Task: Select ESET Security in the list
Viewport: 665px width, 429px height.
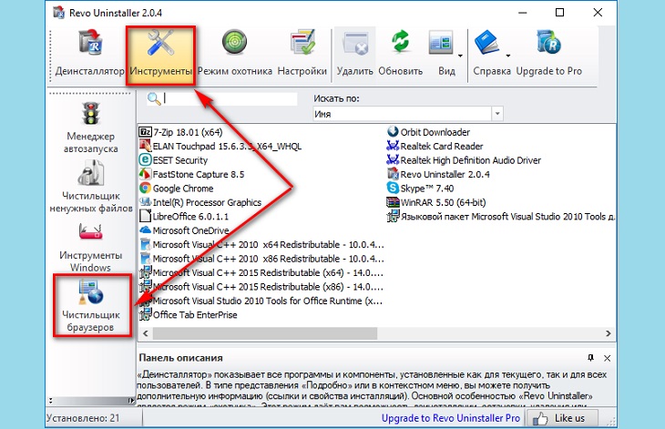Action: click(173, 160)
